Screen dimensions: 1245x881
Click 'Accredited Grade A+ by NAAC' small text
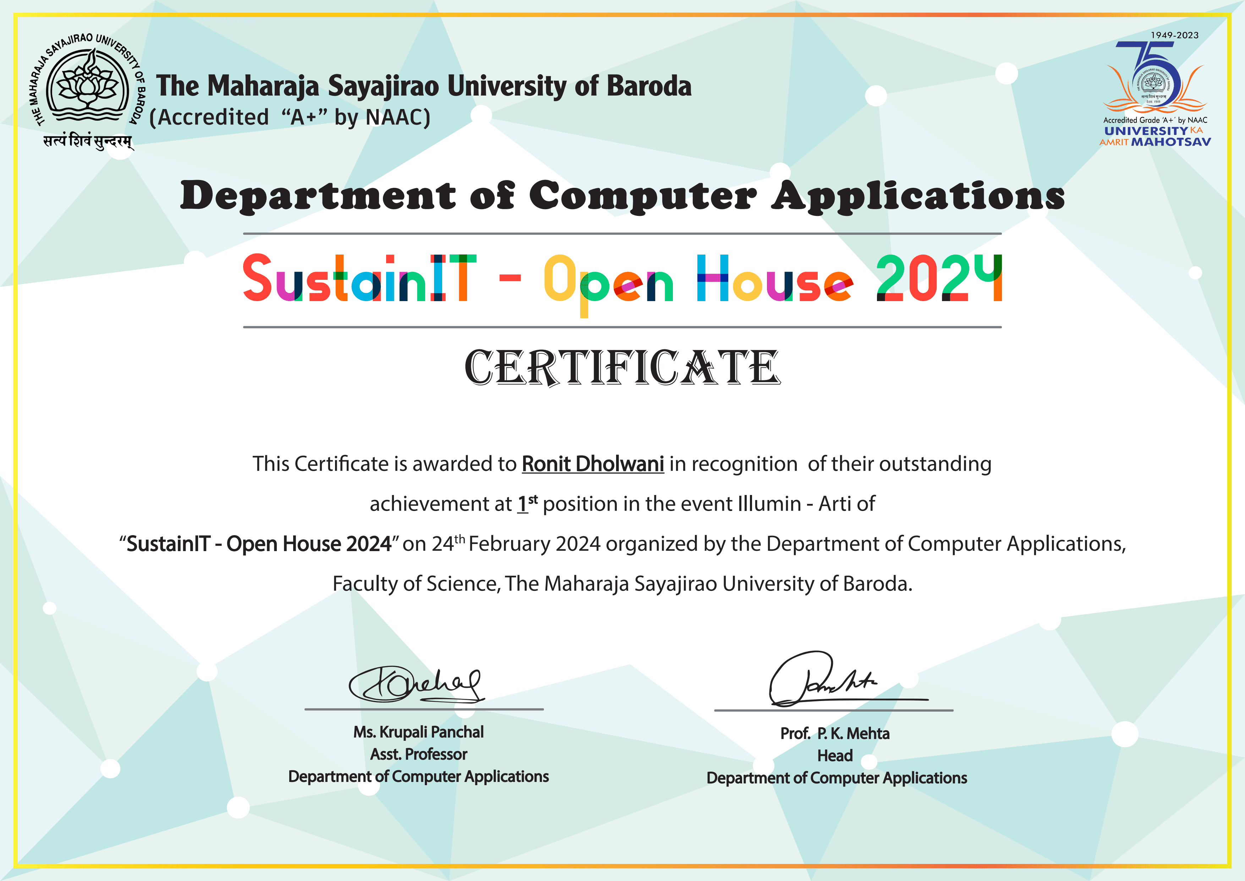coord(1155,120)
